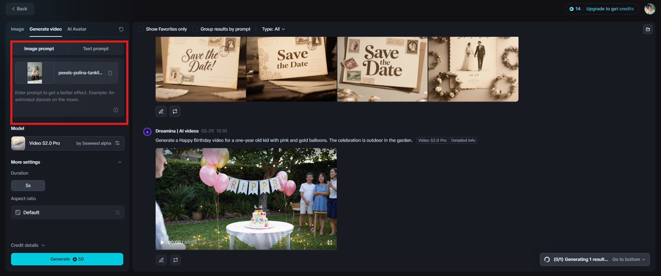
Task: Select the Image prompt tab
Action: click(39, 49)
